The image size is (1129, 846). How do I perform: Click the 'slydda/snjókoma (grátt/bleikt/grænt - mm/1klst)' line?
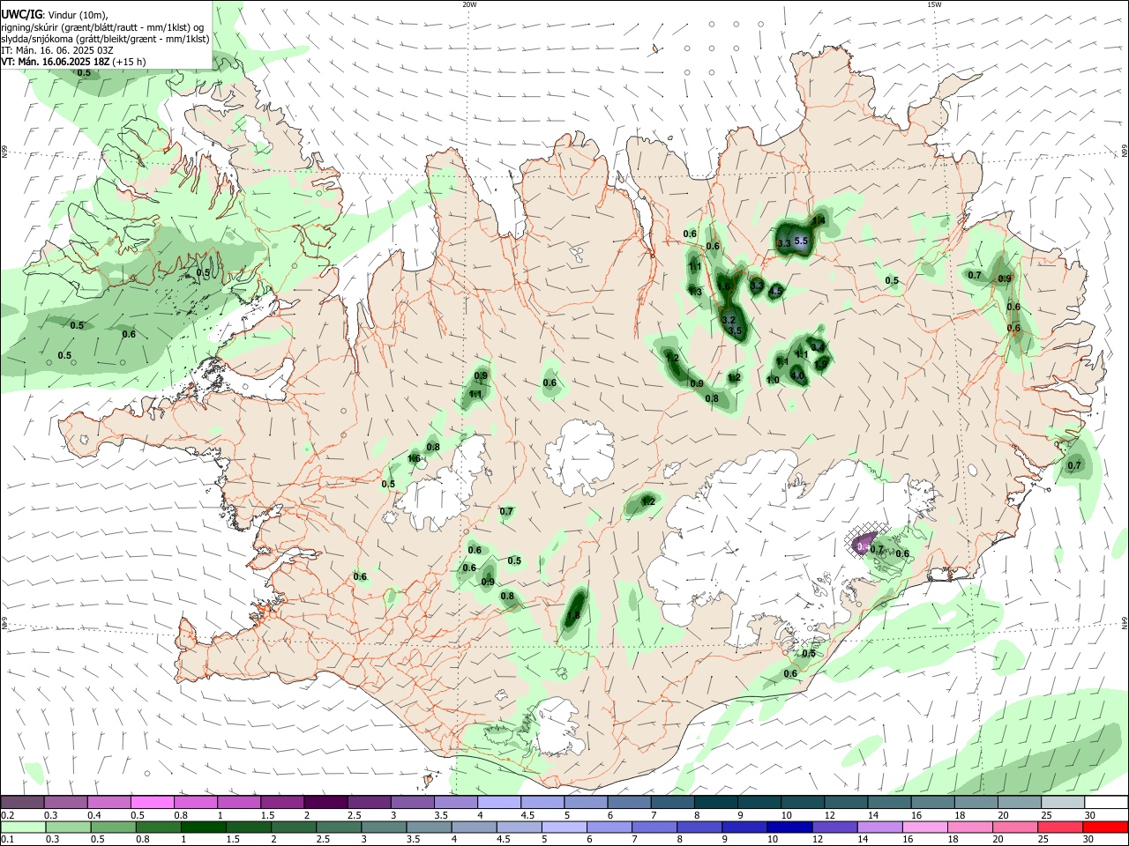105,39
